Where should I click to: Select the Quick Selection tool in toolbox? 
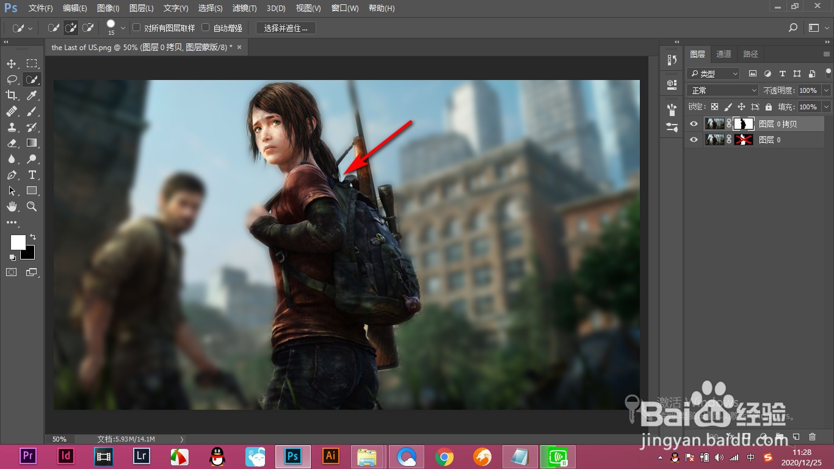point(32,79)
